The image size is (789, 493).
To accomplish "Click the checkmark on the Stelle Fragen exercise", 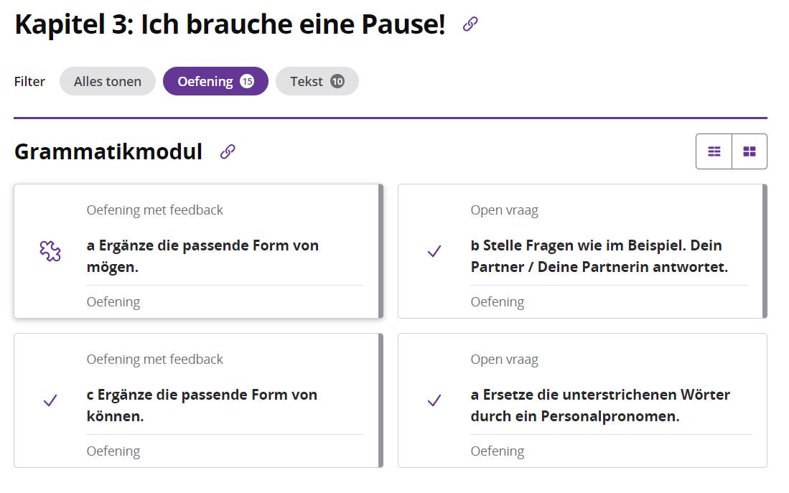I will 434,251.
